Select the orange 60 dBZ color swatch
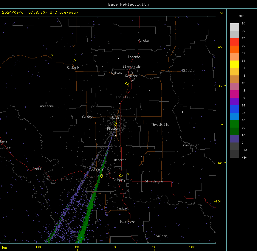Viewport: 257px width, 251px height. click(234, 49)
